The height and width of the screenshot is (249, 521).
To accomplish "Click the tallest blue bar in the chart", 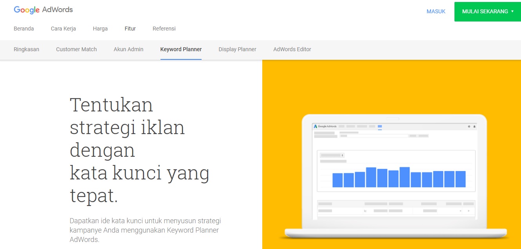I will pyautogui.click(x=405, y=177).
